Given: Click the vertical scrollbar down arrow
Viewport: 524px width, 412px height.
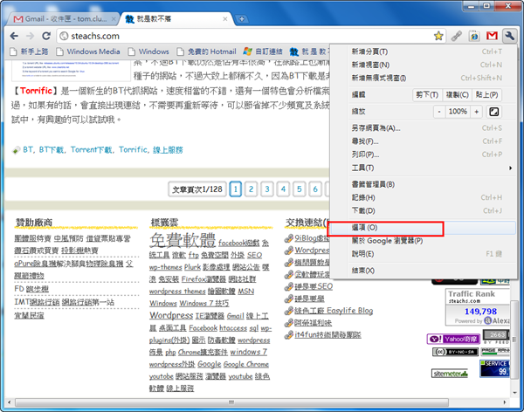Looking at the screenshot, I should [514, 393].
